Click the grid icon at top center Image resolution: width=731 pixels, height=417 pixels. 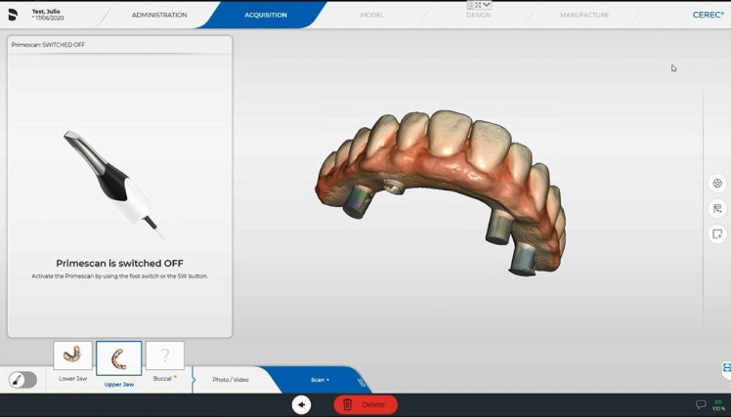pos(470,5)
